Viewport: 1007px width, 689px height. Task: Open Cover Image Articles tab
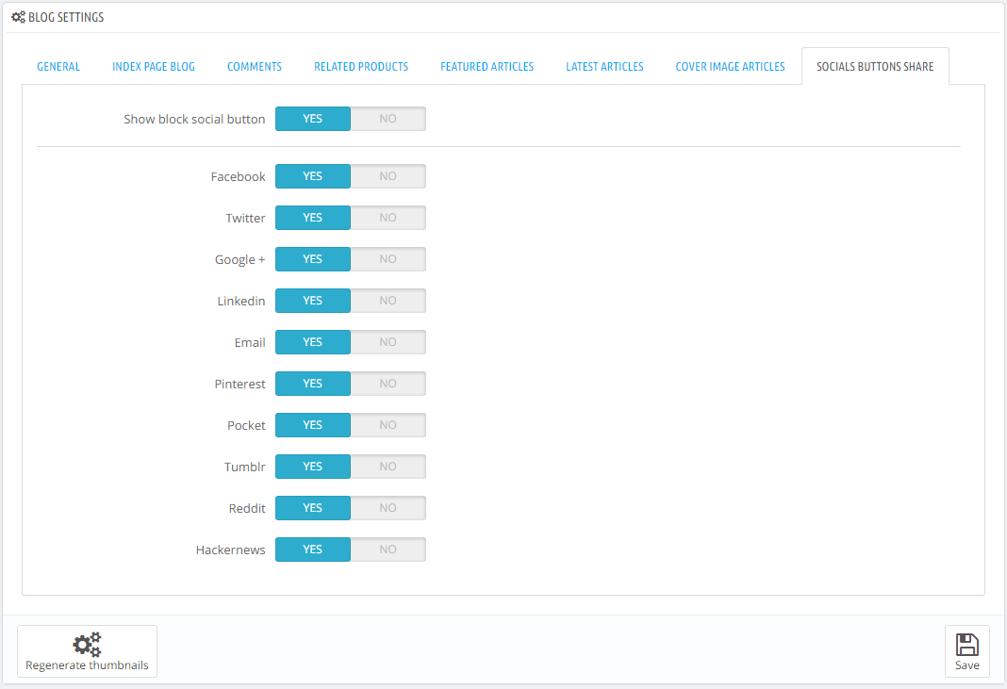click(730, 67)
